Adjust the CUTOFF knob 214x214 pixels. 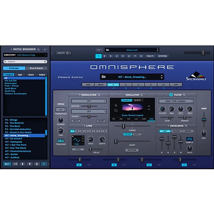[163, 109]
